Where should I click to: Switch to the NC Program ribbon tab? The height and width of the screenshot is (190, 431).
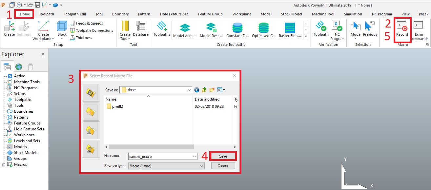381,14
